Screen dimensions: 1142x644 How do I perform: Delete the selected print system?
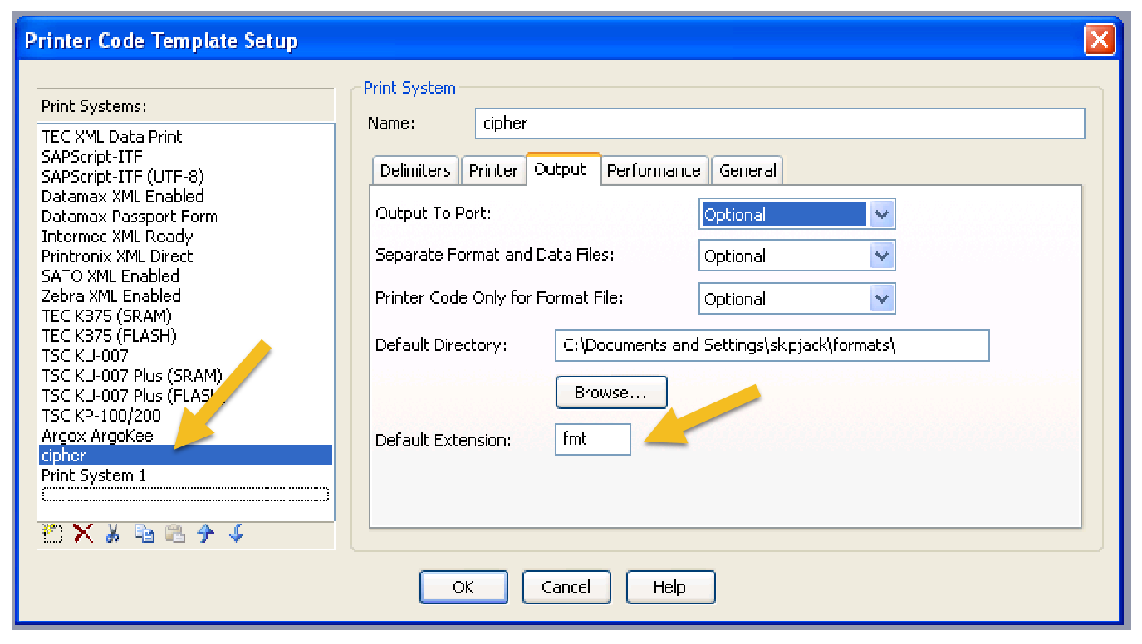pos(83,534)
